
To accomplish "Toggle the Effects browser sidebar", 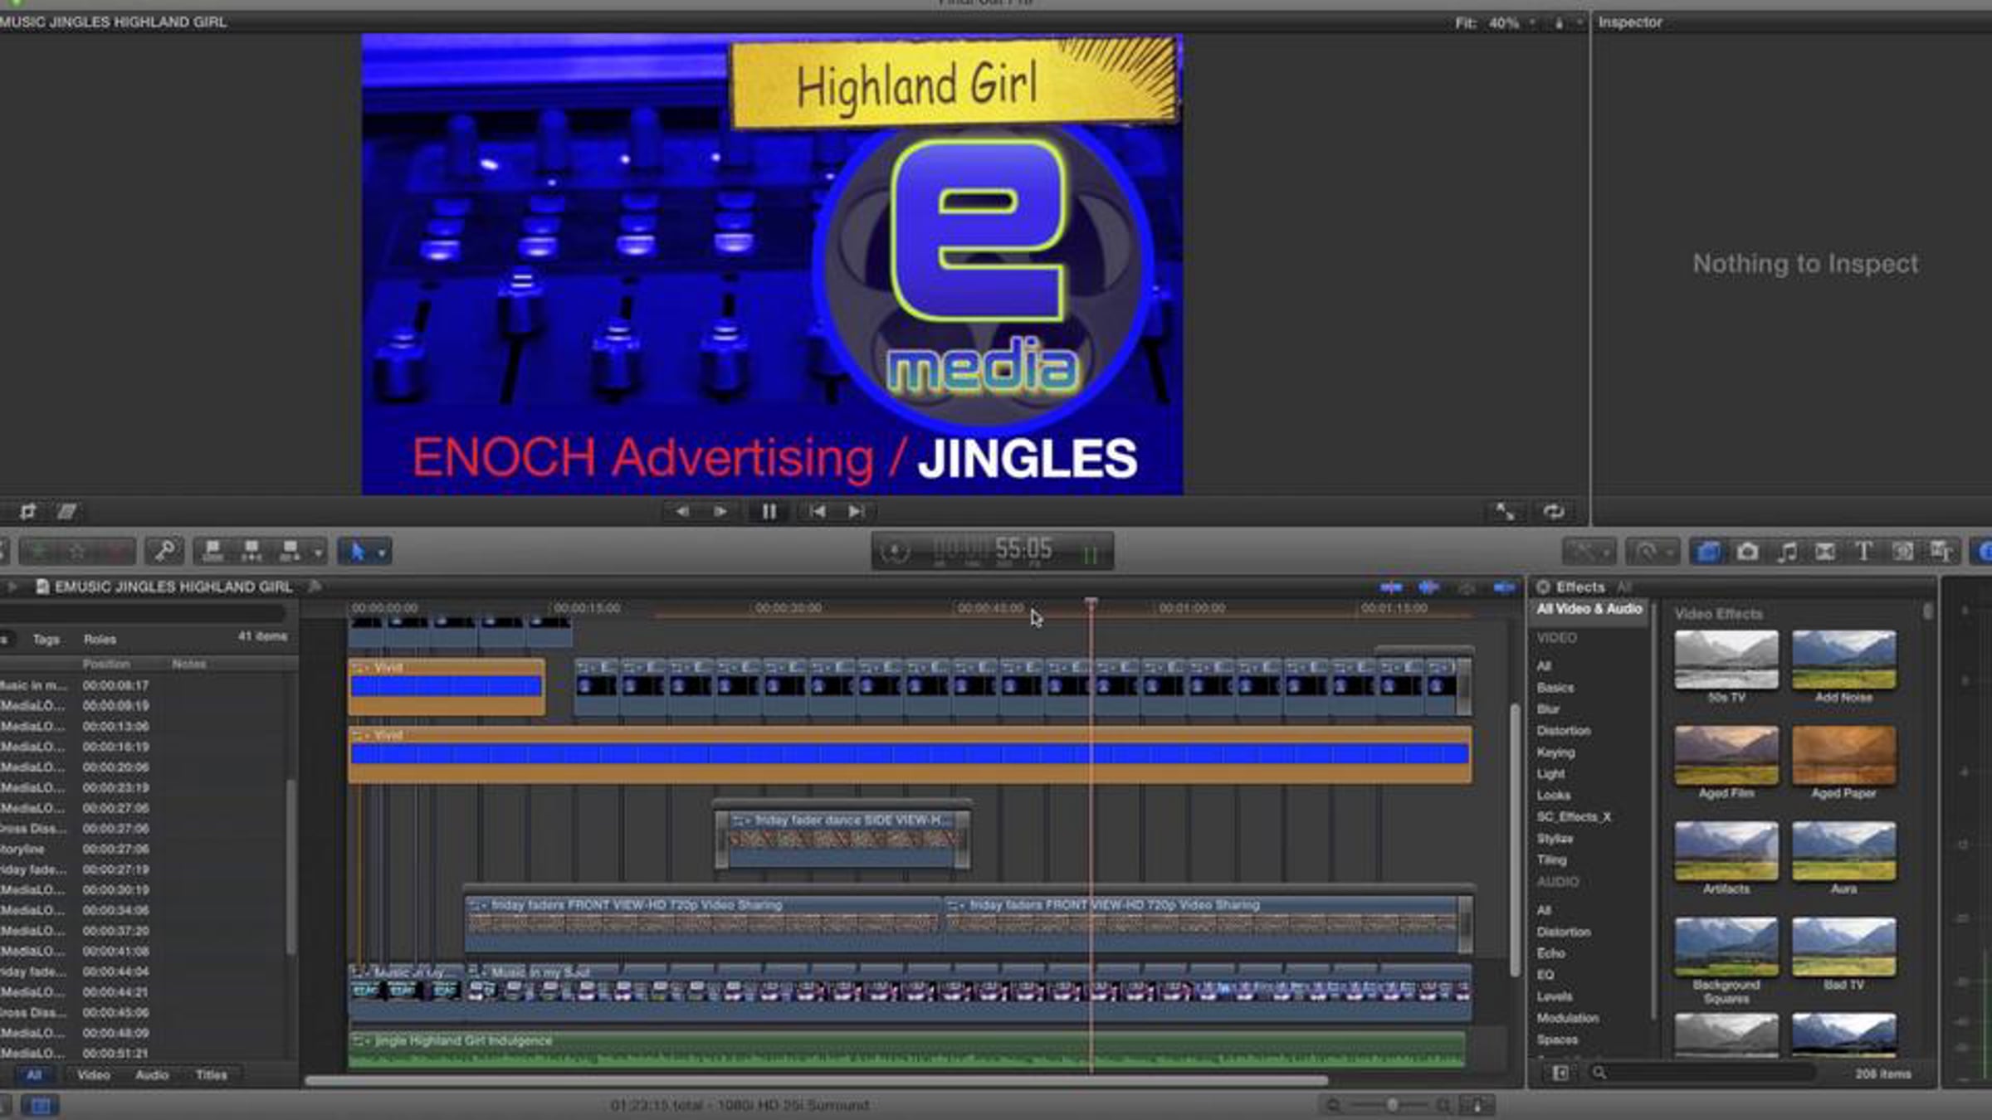I will click(x=1560, y=1074).
